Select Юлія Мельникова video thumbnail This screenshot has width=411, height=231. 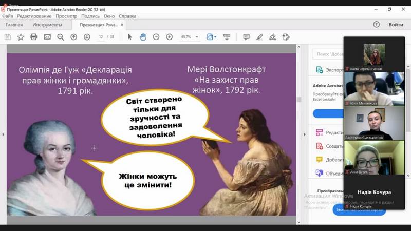click(375, 89)
